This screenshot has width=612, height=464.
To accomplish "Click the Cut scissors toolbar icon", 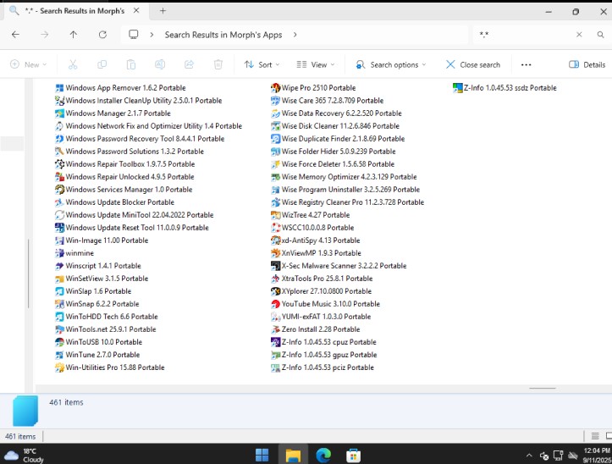I will pos(73,64).
